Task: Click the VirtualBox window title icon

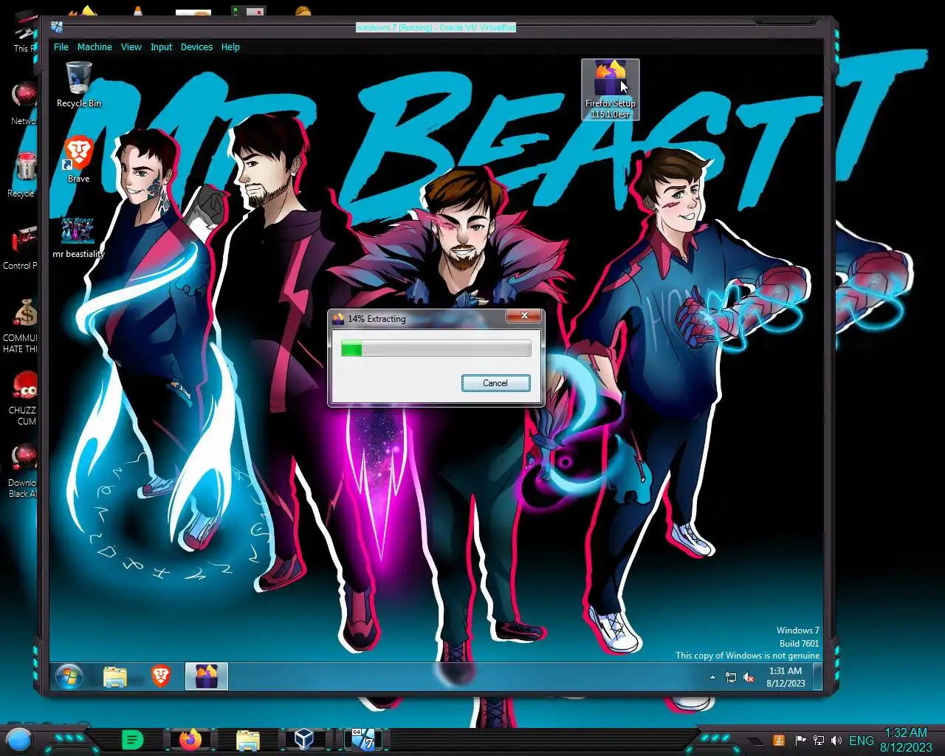Action: tap(57, 27)
